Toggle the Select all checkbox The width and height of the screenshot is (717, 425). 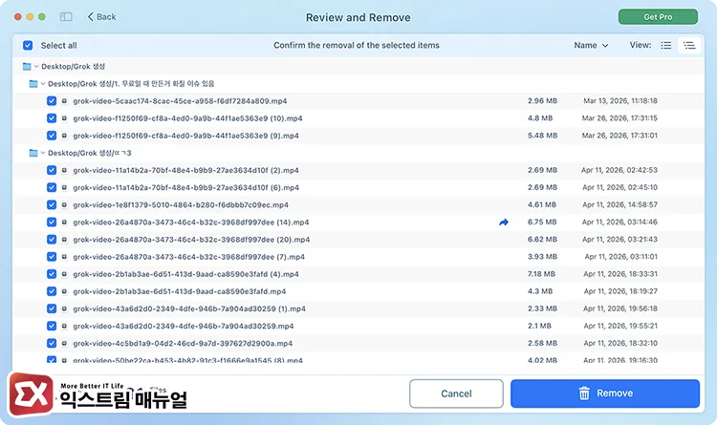28,45
